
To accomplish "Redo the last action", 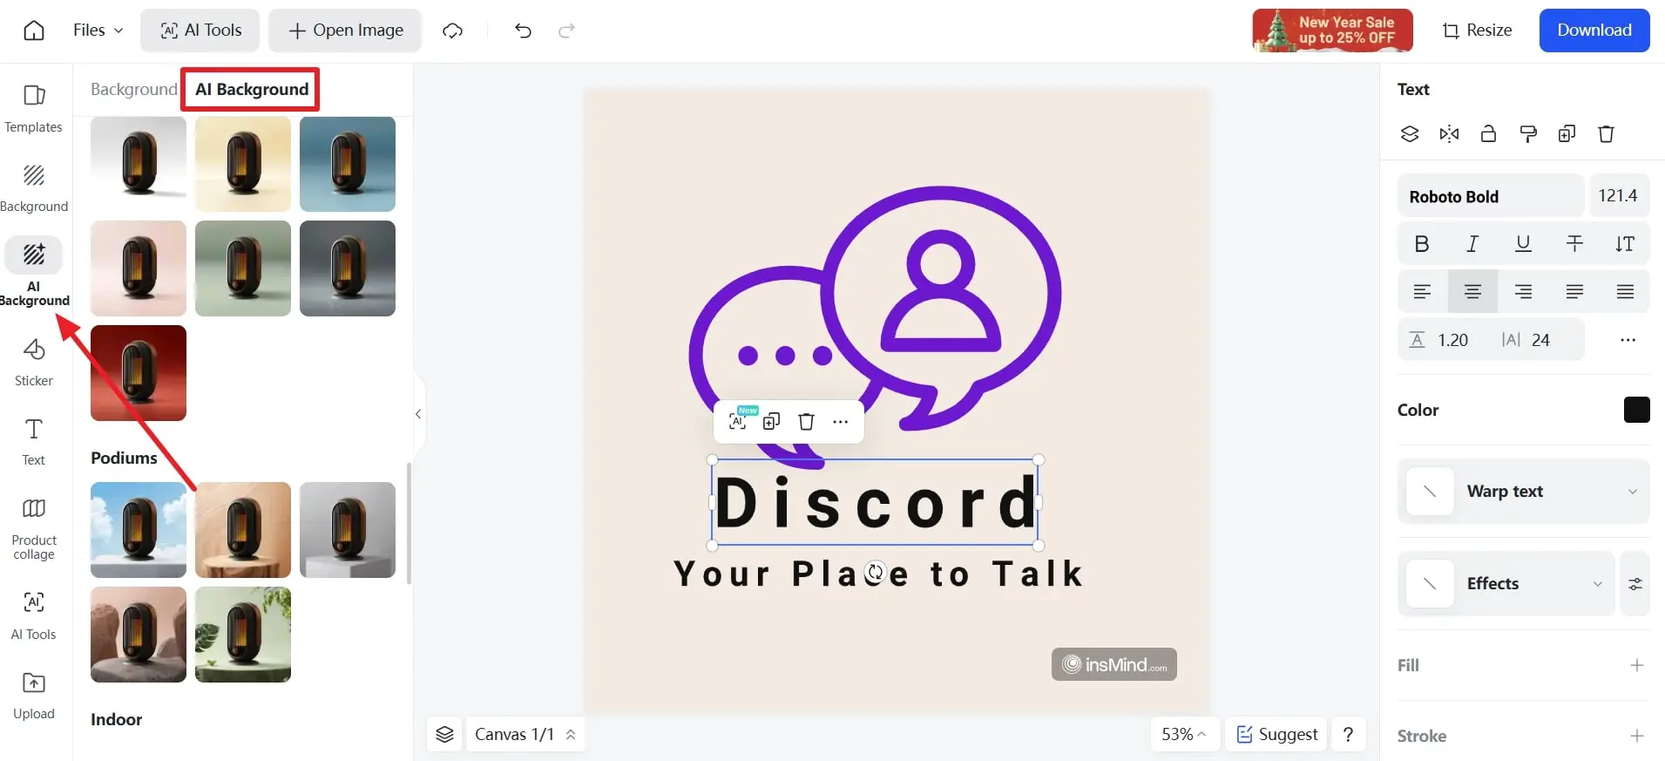I will pos(566,31).
